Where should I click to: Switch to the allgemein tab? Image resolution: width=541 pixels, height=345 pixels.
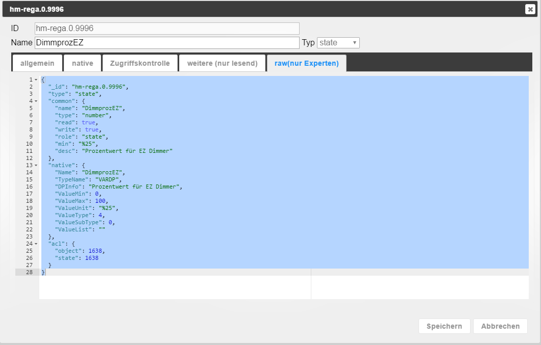tap(37, 63)
